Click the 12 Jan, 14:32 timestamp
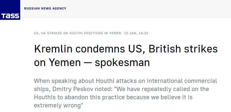Image resolution: width=231 pixels, height=112 pixels. tap(136, 33)
